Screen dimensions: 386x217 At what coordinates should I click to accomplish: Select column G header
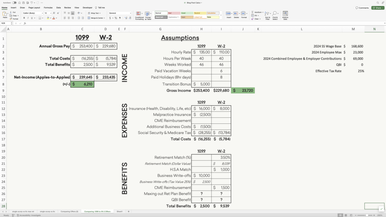tap(160, 29)
